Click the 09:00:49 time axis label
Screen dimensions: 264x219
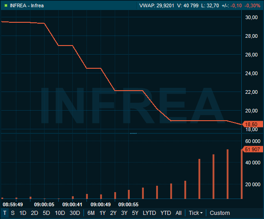(101, 204)
